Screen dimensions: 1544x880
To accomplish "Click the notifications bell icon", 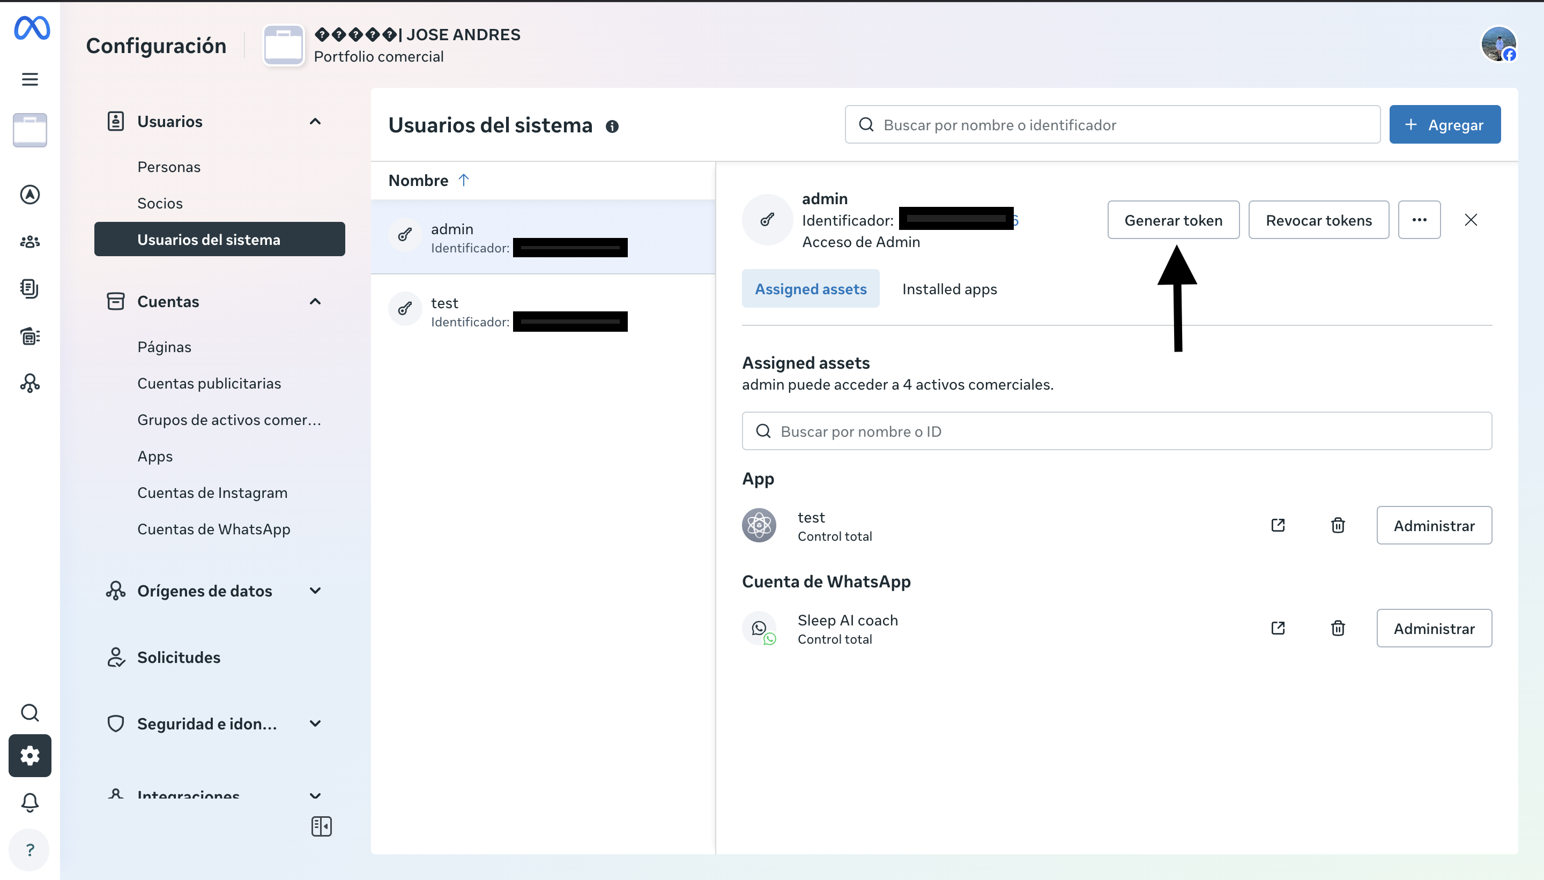I will (x=29, y=803).
